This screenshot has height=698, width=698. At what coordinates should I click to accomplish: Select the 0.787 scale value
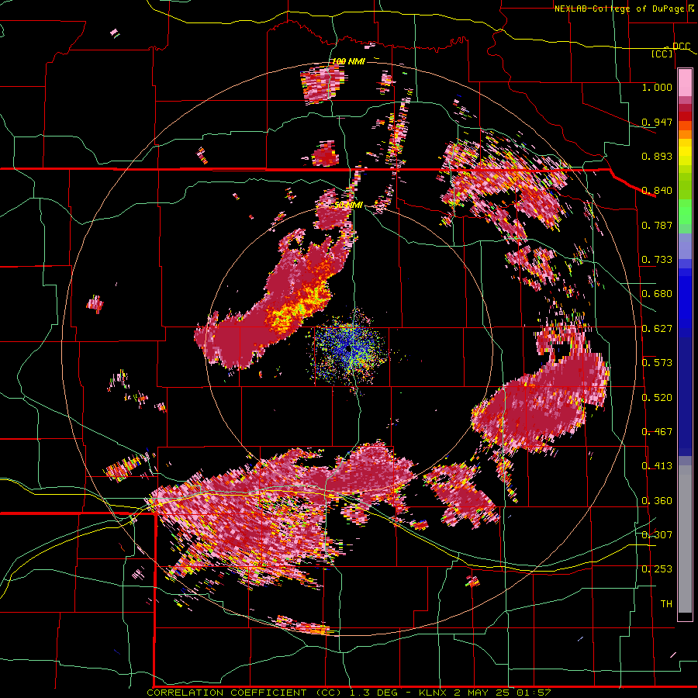coord(657,225)
